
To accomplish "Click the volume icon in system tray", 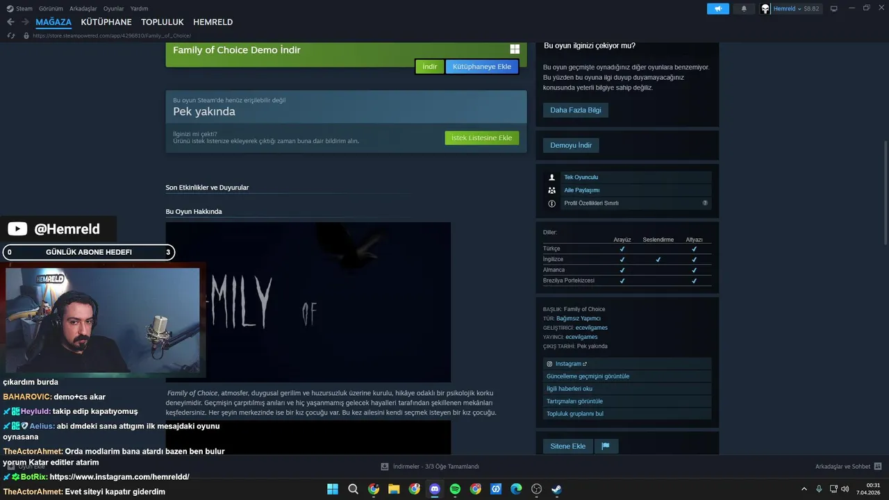I will point(845,489).
